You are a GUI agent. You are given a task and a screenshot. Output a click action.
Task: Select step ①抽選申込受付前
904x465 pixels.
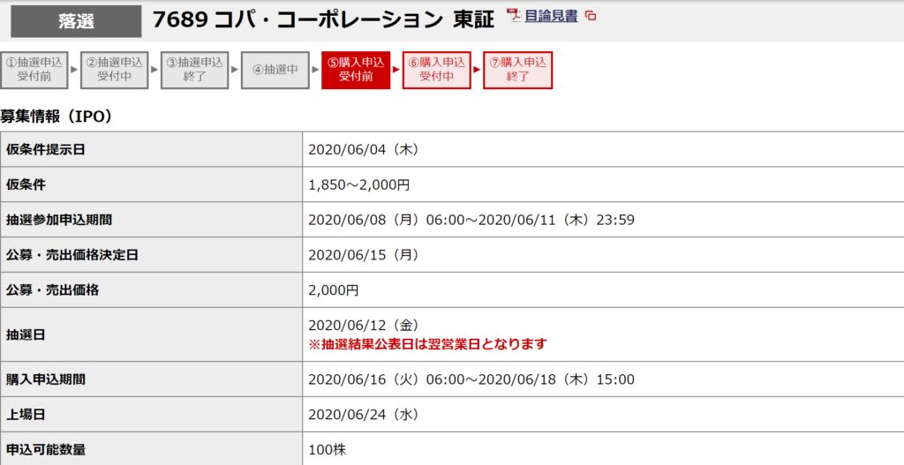[x=34, y=70]
